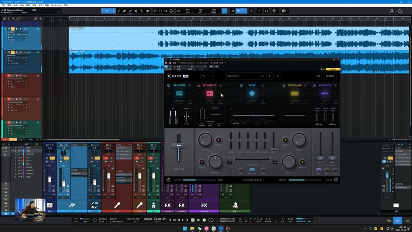Select the OTT maximize module icon
The height and width of the screenshot is (232, 412).
(324, 94)
